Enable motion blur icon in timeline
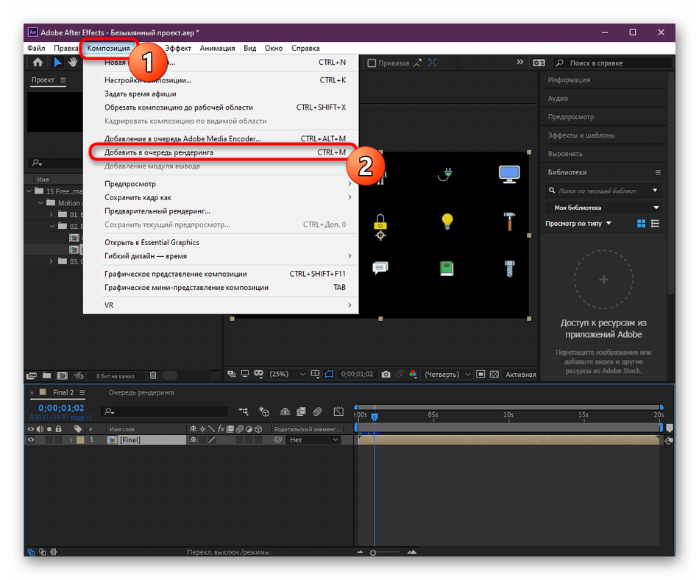 [317, 411]
